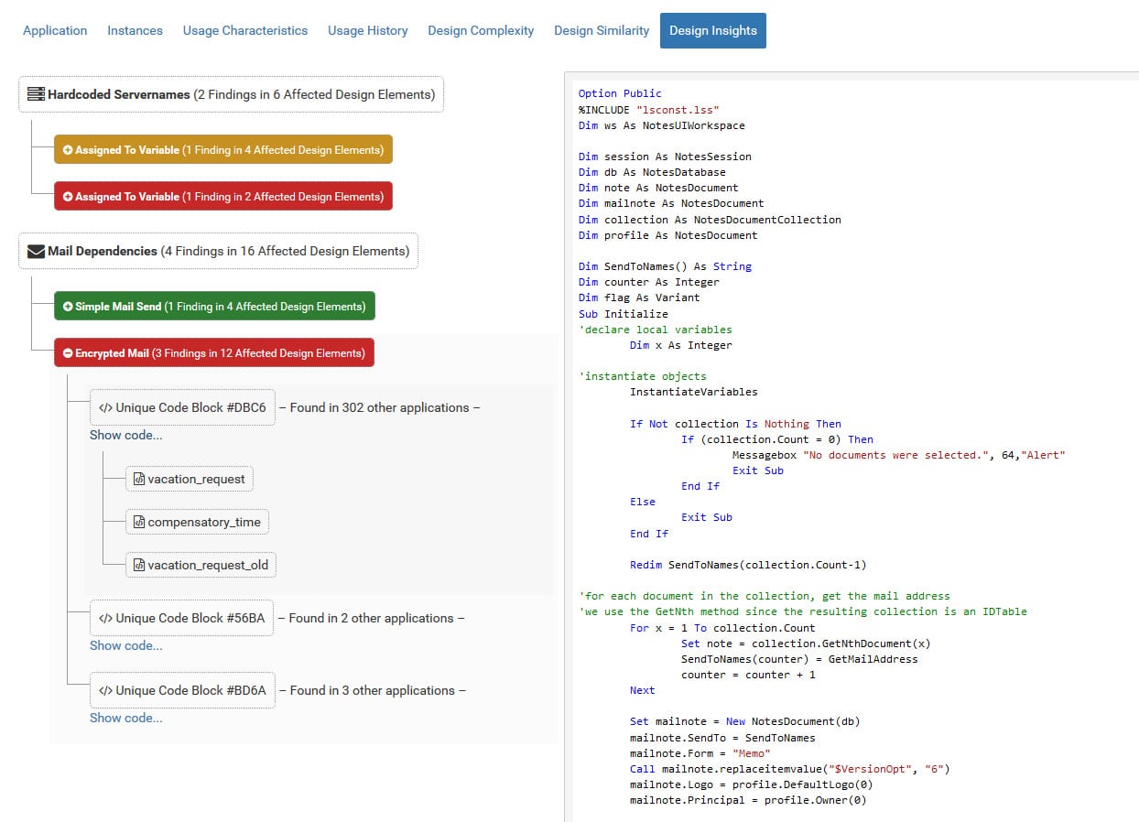Click the code icon on block #BD6A
The image size is (1139, 822).
pos(105,690)
